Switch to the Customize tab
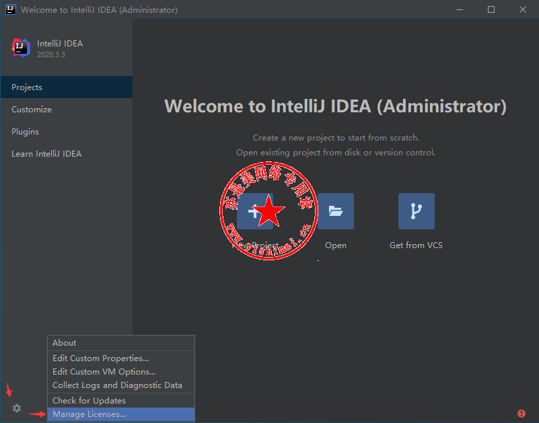The image size is (539, 423). tap(67, 109)
